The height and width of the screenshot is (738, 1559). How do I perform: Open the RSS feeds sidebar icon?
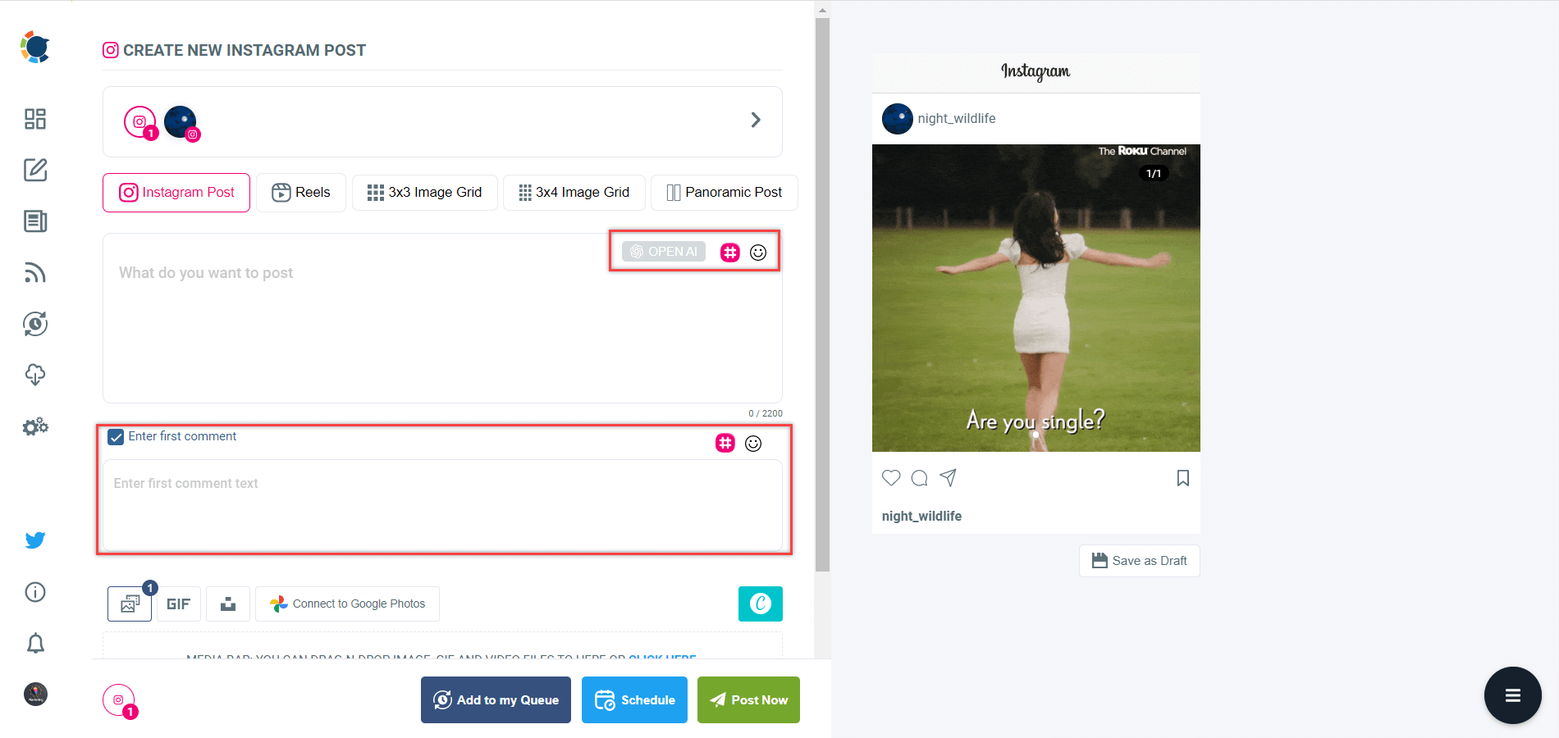34,273
